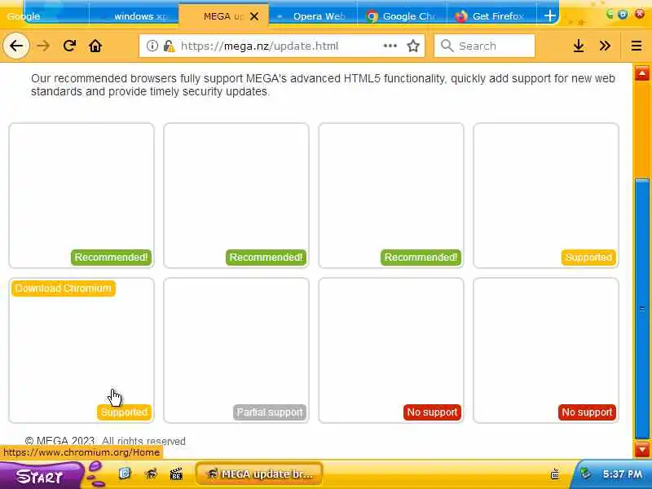Click the system tray icon beside the clock

[x=586, y=474]
